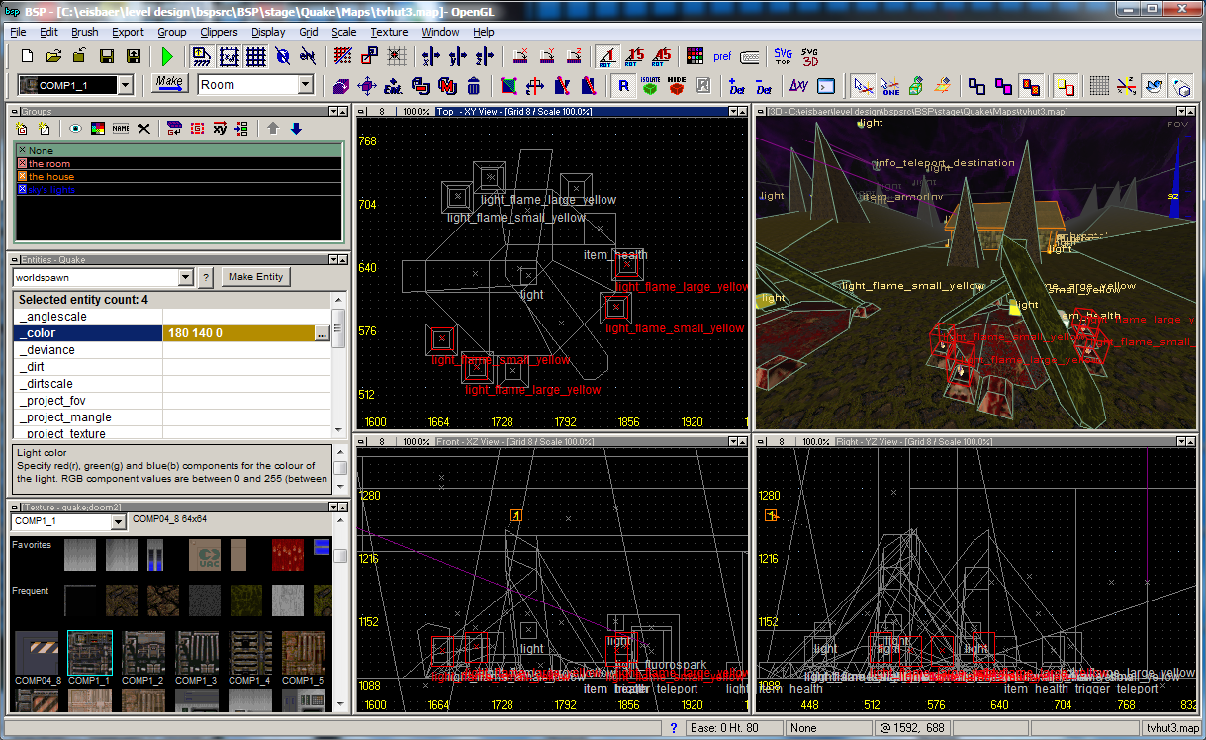Toggle the "the room" group checkbox

23,163
